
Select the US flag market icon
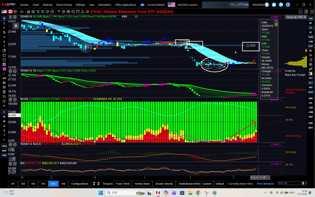(x=4, y=12)
